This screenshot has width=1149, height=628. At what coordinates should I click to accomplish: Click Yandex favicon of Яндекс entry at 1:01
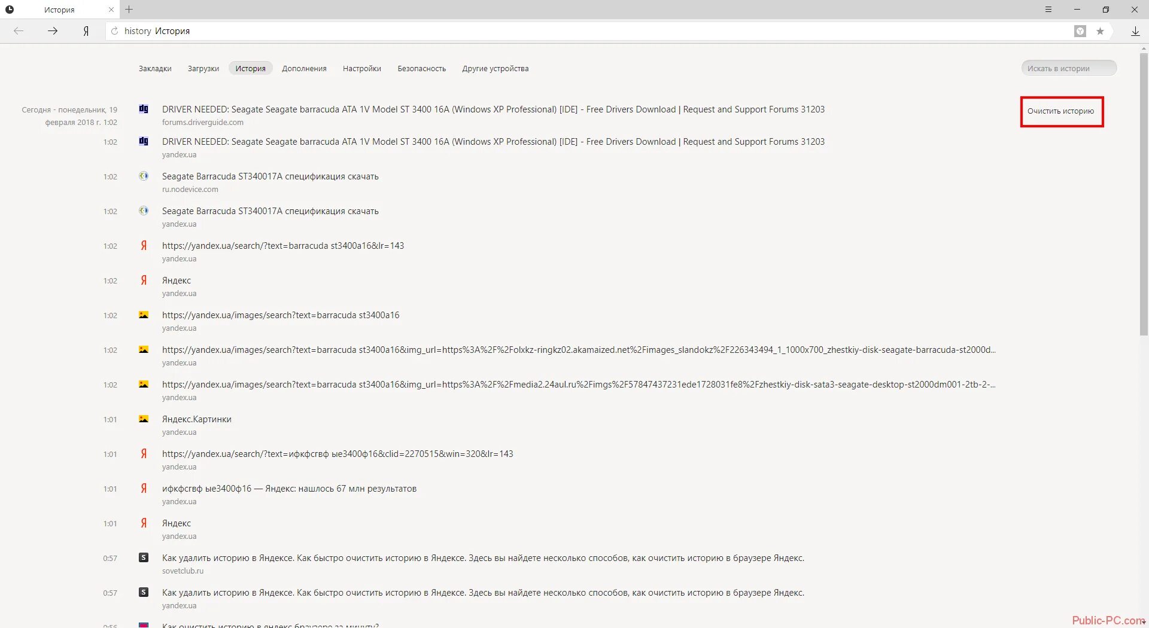(x=144, y=523)
